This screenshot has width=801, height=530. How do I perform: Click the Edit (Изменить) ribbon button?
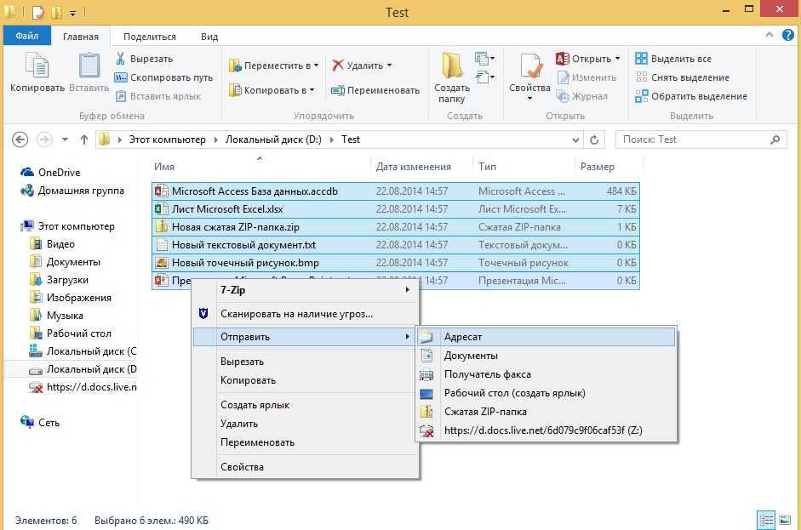(586, 77)
